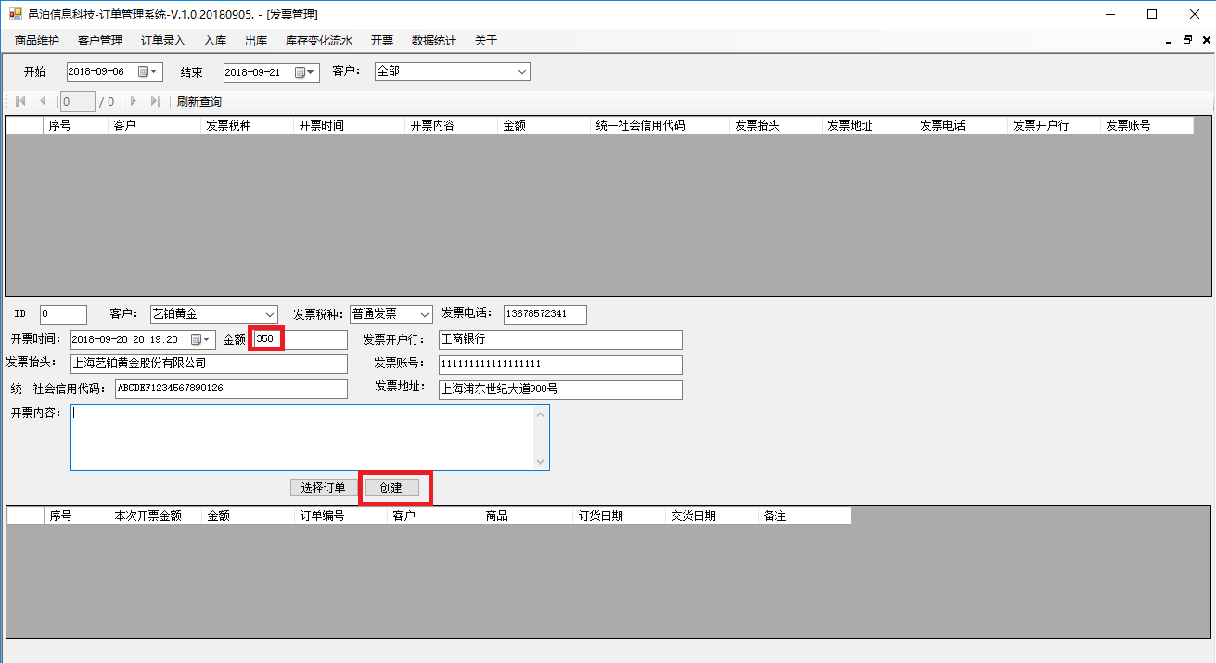Open the 数据统计 menu

[434, 40]
